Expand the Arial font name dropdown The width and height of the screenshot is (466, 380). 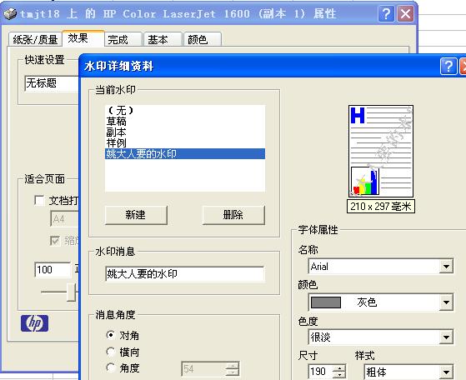point(446,266)
